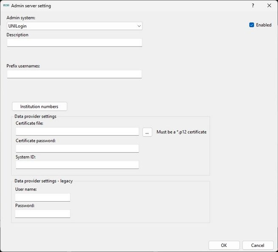Click the legacy User name field

(42, 197)
